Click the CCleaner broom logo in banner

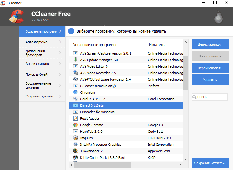(x=16, y=16)
